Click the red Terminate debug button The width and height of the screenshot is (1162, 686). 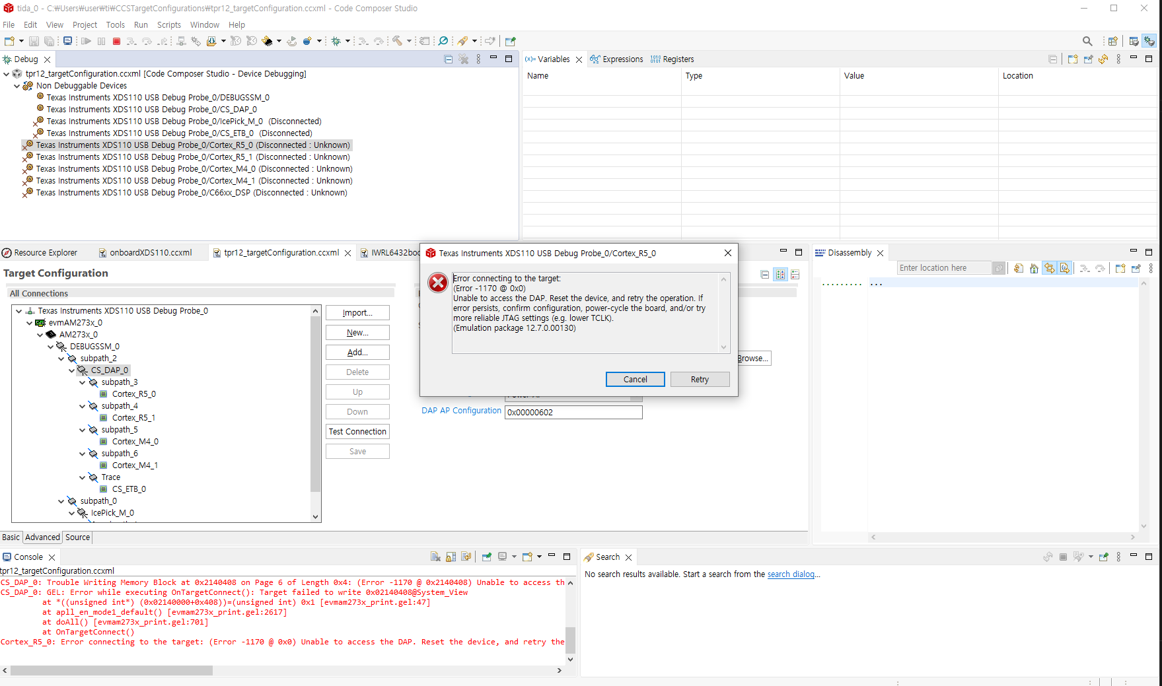click(x=117, y=41)
